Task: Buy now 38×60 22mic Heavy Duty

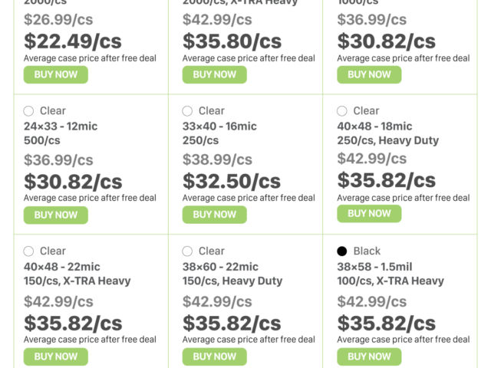Action: [214, 356]
